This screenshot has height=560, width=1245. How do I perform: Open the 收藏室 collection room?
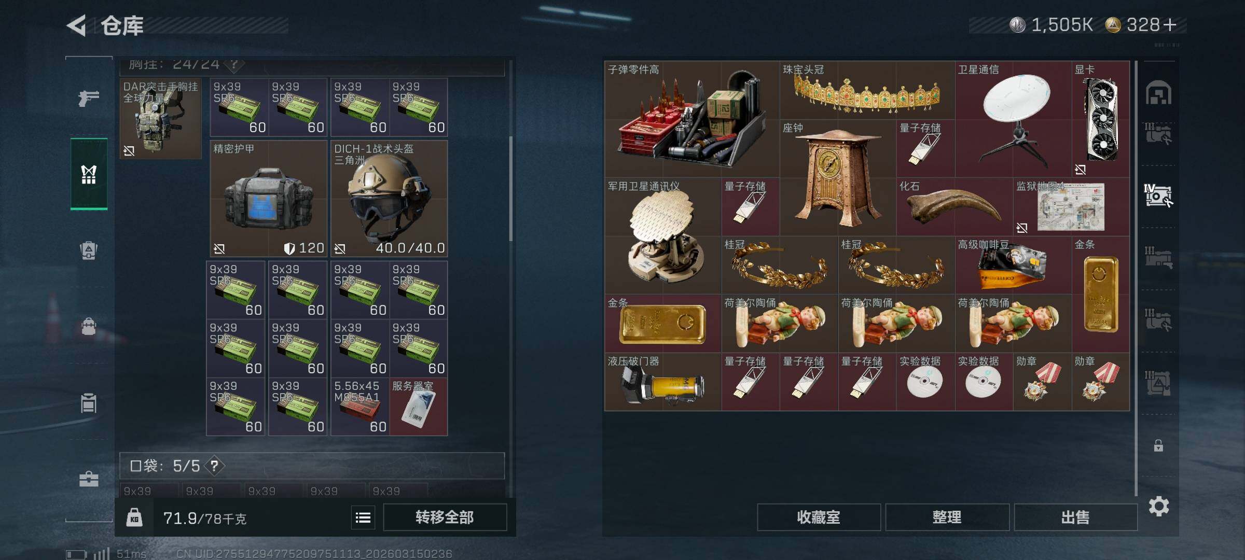coord(819,517)
